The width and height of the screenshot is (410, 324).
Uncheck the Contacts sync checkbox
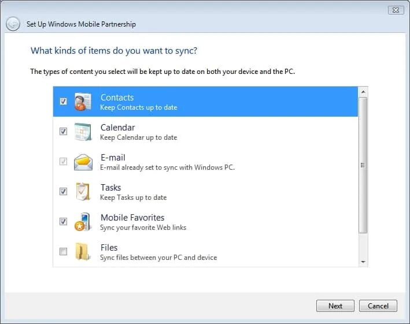click(63, 101)
